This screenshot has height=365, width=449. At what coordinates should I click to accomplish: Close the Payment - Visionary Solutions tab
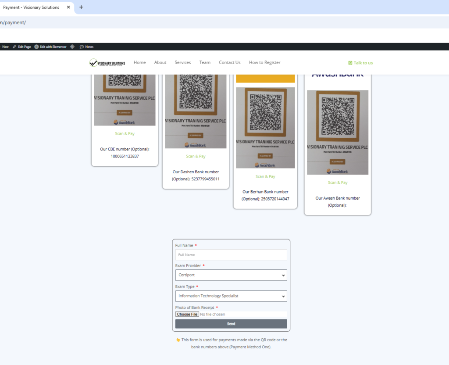pos(68,7)
